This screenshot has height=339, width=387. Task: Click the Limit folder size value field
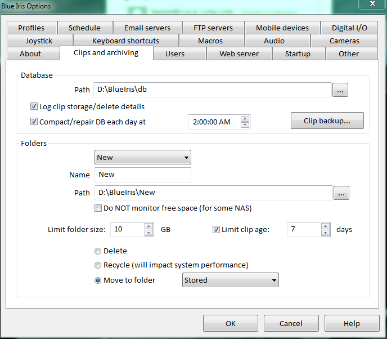(x=127, y=229)
